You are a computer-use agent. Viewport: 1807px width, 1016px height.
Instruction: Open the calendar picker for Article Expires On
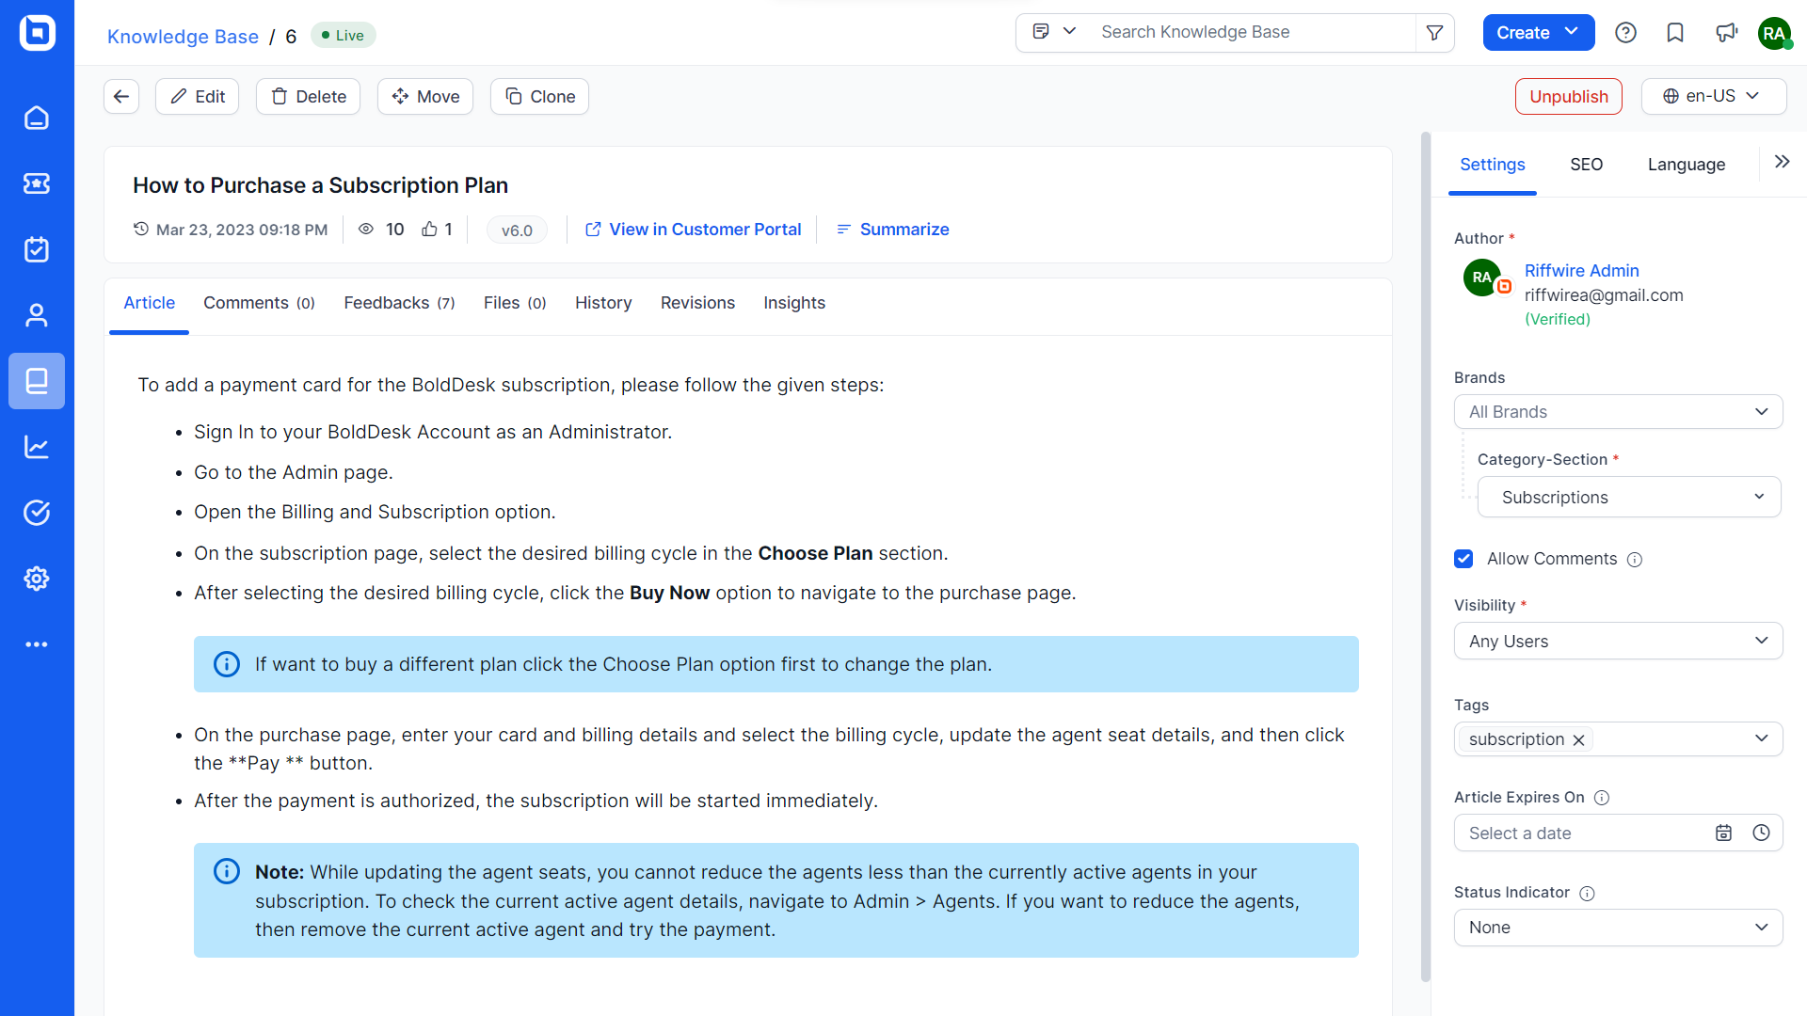(1724, 833)
